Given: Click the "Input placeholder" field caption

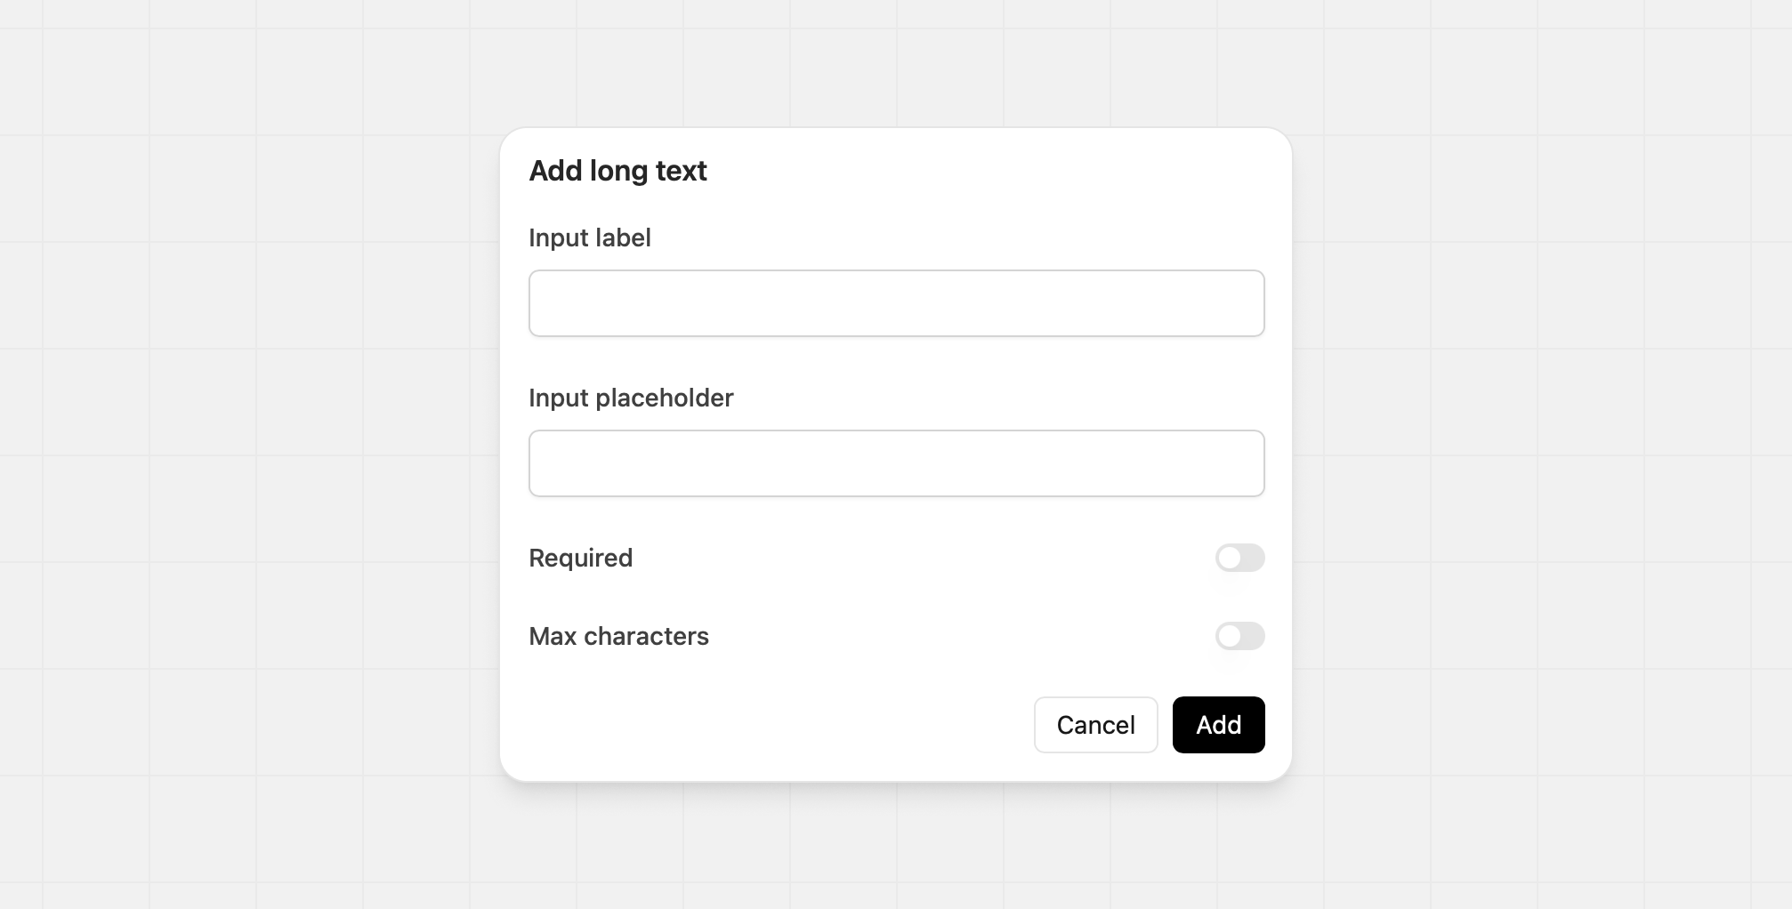Looking at the screenshot, I should [631, 398].
